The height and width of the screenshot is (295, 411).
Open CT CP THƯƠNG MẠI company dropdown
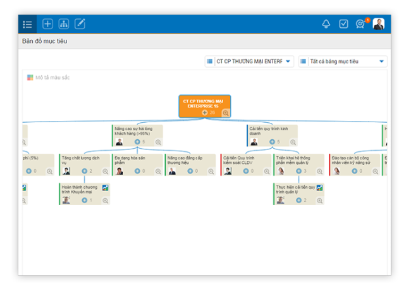point(249,61)
